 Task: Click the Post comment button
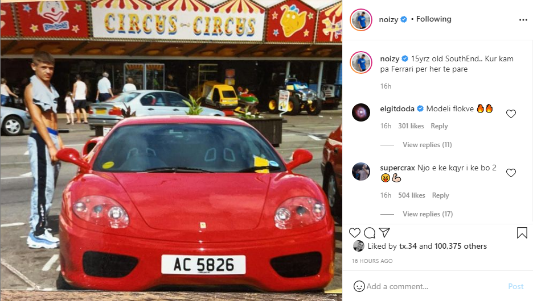pyautogui.click(x=516, y=286)
